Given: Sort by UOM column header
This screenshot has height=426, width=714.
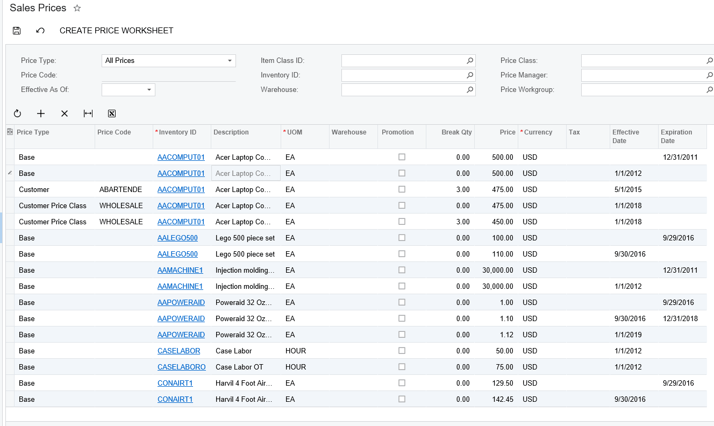Looking at the screenshot, I should (305, 137).
